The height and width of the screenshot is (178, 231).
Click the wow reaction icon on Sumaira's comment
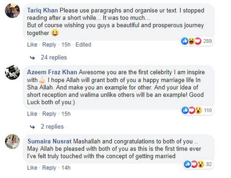click(201, 164)
